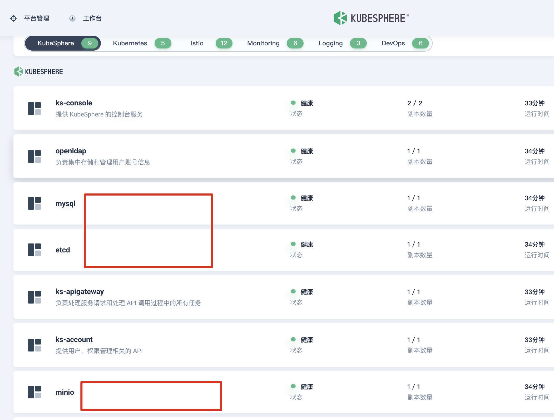Switch to the Logging tab

(342, 43)
